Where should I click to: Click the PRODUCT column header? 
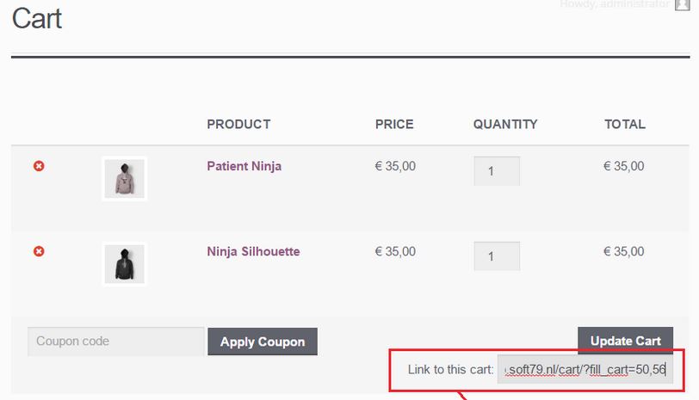238,124
